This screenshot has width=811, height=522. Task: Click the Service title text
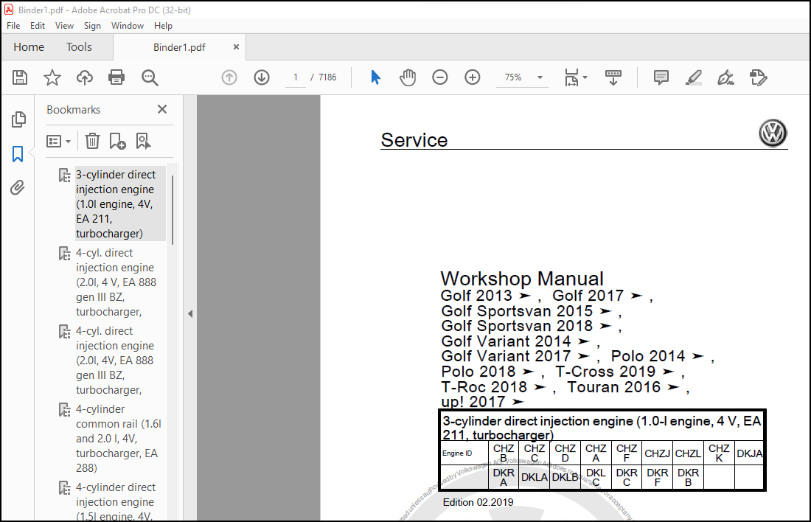tap(414, 139)
